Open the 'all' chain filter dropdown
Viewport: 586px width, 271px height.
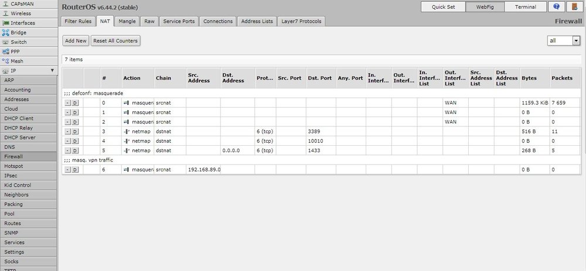tap(575, 40)
